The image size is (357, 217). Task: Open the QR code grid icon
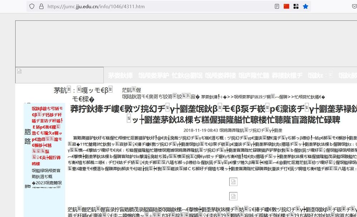pos(296,6)
